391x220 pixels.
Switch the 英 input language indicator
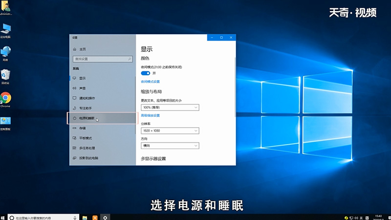[x=361, y=218]
